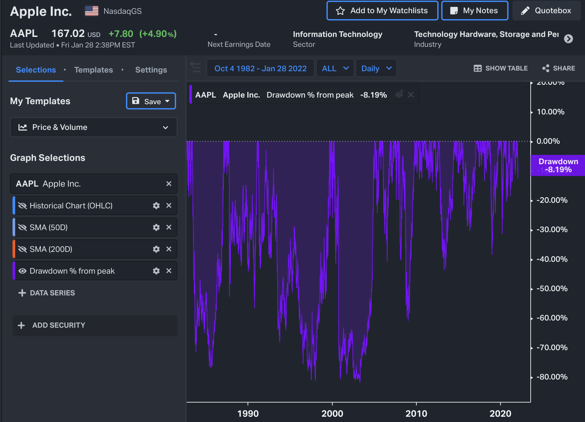The height and width of the screenshot is (422, 585).
Task: Open settings gear for Drawdown % from peak
Action: tap(156, 271)
